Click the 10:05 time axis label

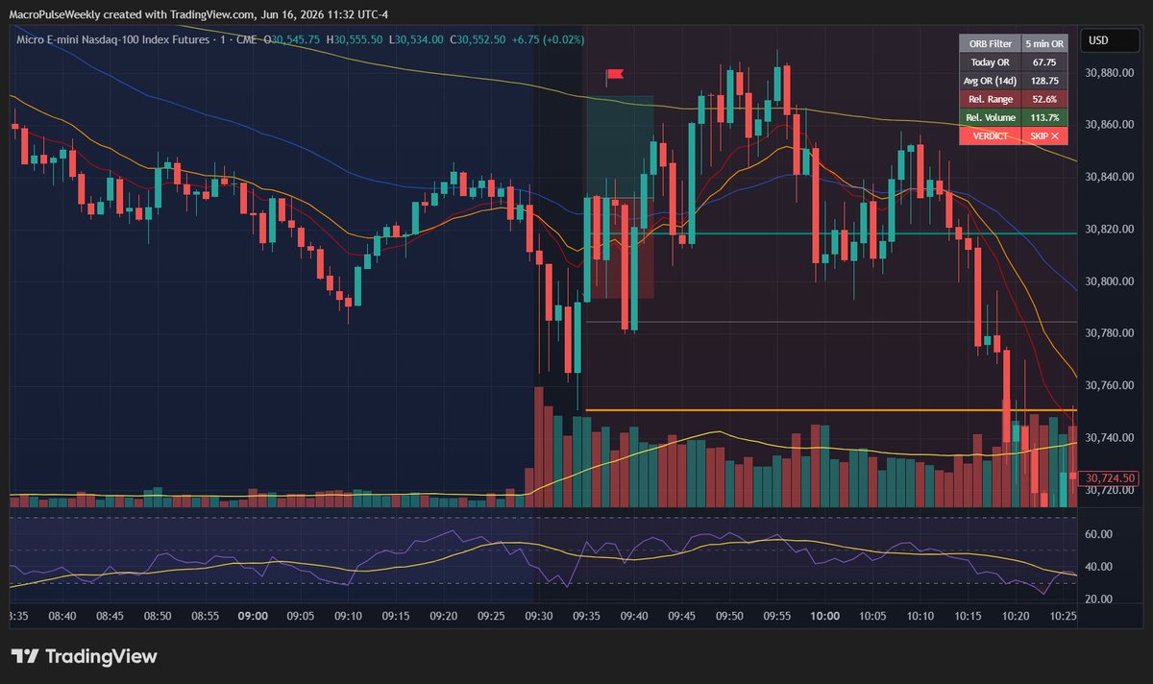[872, 615]
